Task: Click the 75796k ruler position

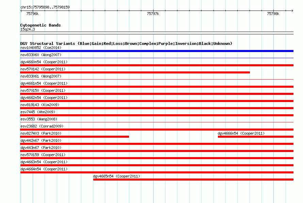Action: coord(32,14)
